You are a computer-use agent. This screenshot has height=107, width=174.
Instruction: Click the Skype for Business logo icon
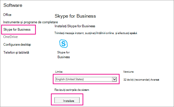(x=63, y=43)
